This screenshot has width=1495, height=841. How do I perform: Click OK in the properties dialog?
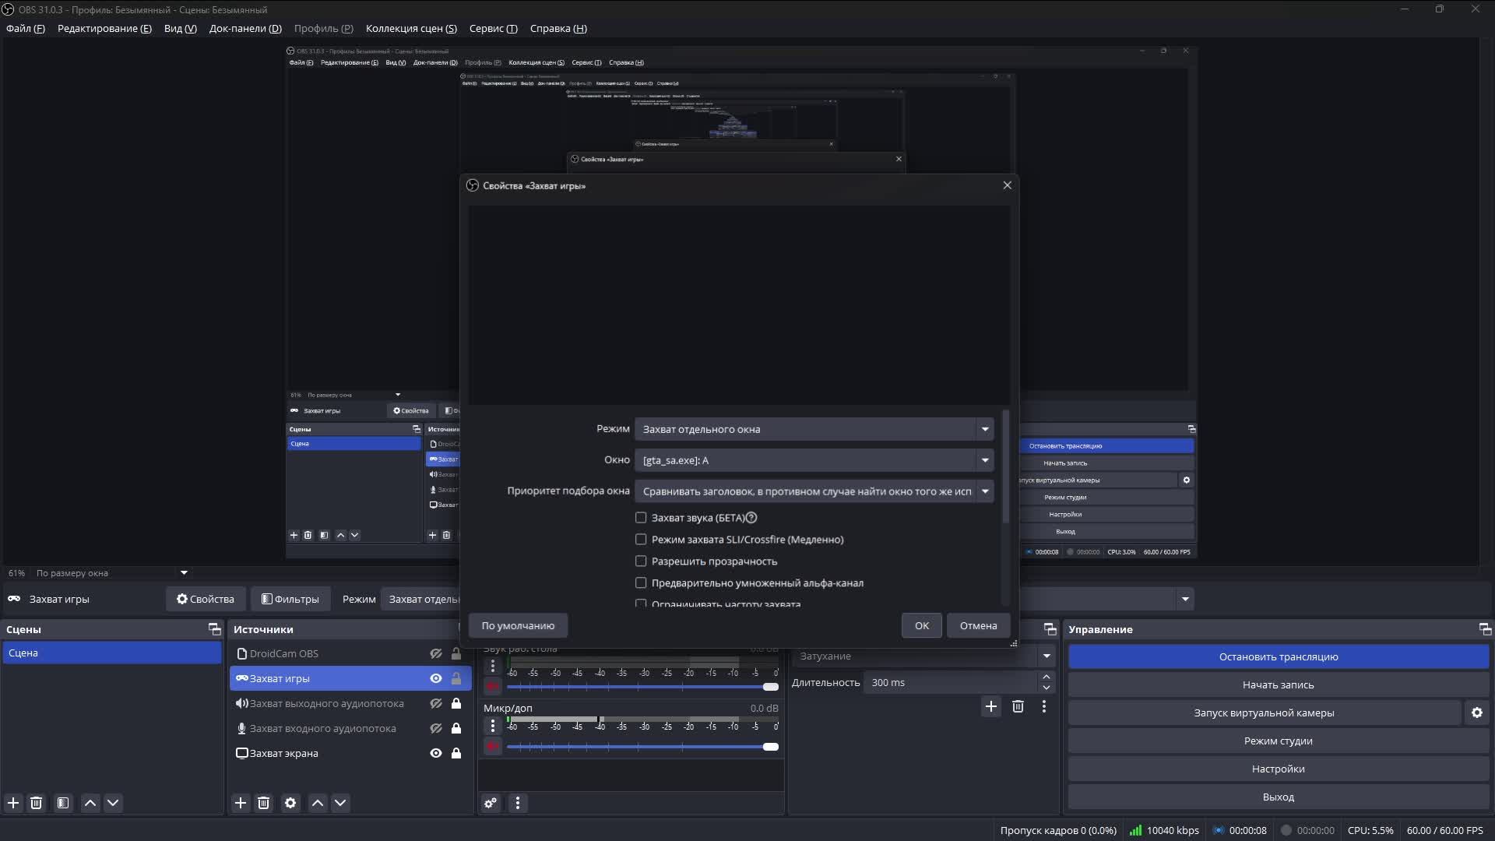click(x=922, y=625)
